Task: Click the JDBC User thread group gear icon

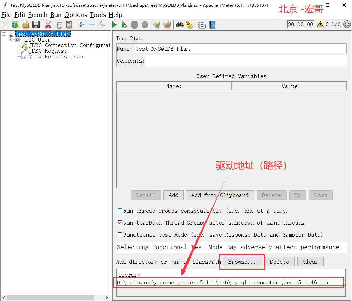Action: point(17,40)
